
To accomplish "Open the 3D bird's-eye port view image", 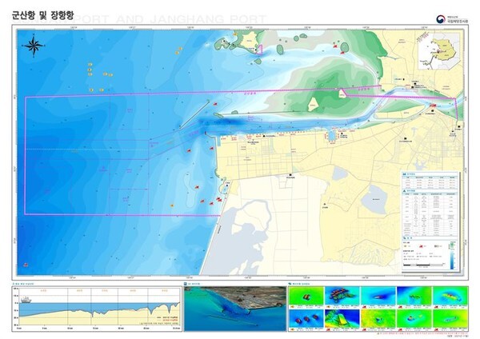I will pyautogui.click(x=233, y=309).
